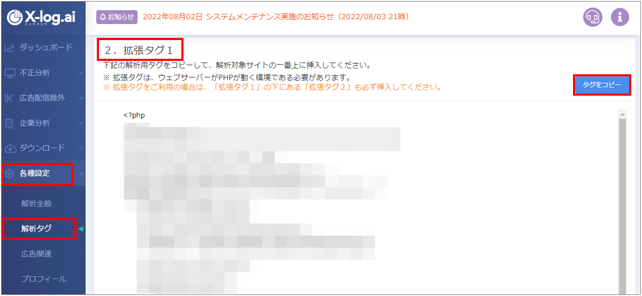
Task: Click the code area vertical scrollbar
Action: 622,203
